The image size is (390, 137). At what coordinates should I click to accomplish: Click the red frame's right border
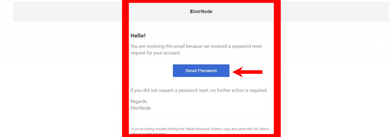point(277,68)
